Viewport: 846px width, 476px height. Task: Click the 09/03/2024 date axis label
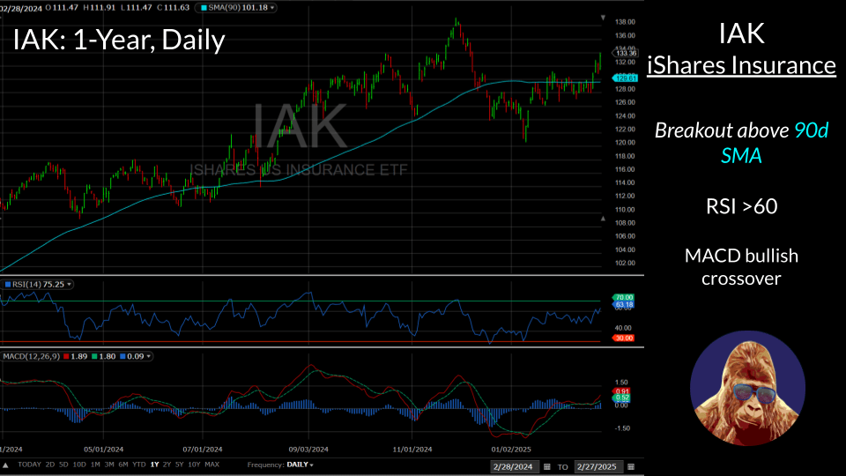[308, 449]
